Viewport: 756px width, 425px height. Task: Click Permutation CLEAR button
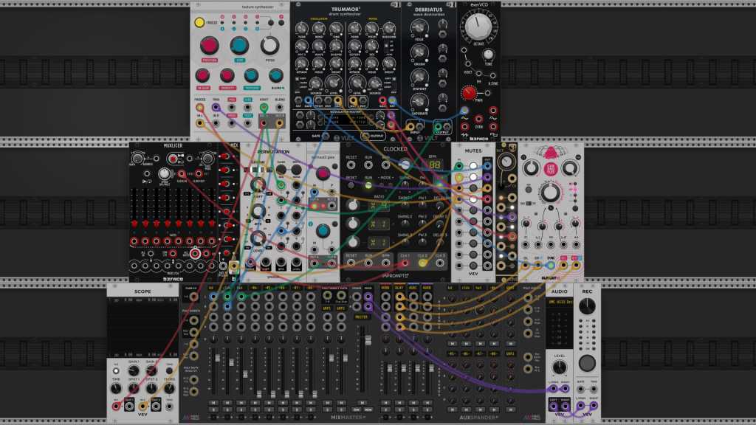point(281,170)
